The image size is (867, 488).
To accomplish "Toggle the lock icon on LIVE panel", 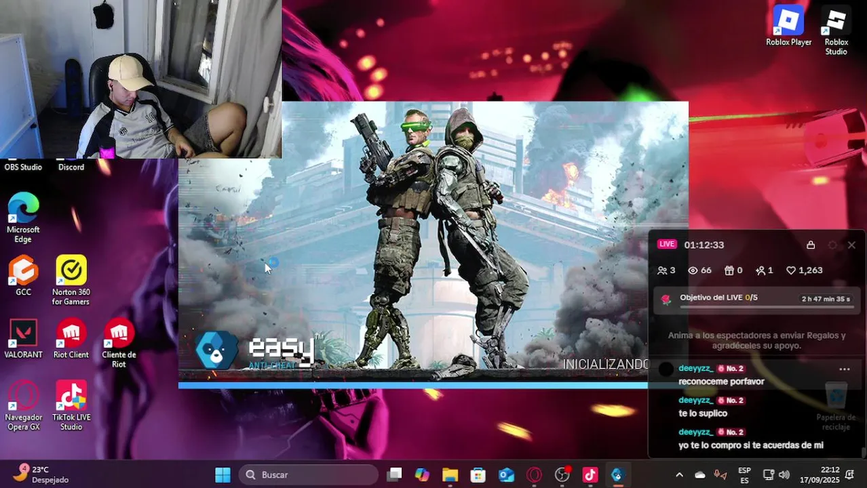I will (x=810, y=245).
